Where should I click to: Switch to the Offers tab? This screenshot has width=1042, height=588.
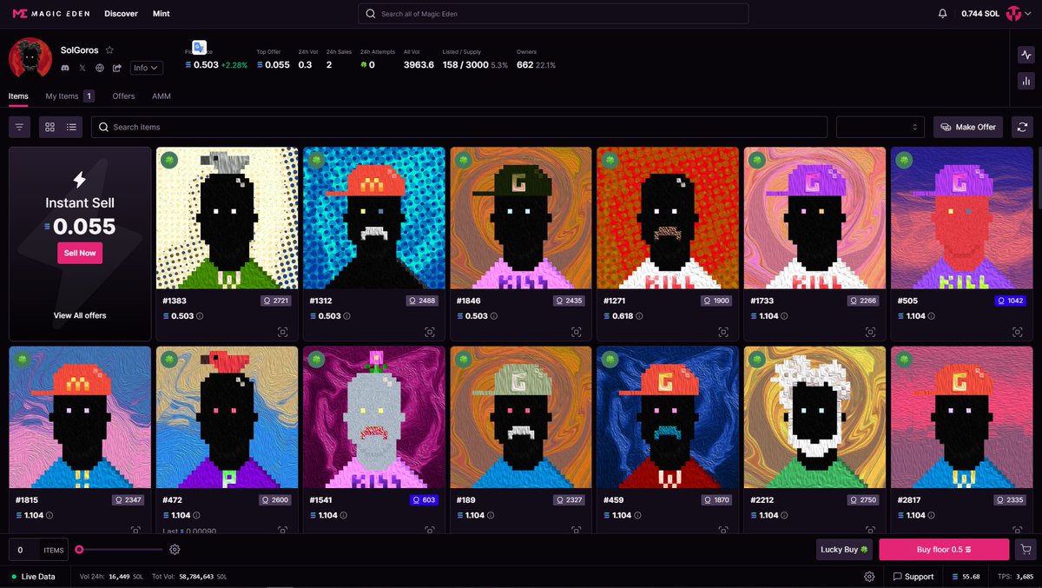point(123,96)
